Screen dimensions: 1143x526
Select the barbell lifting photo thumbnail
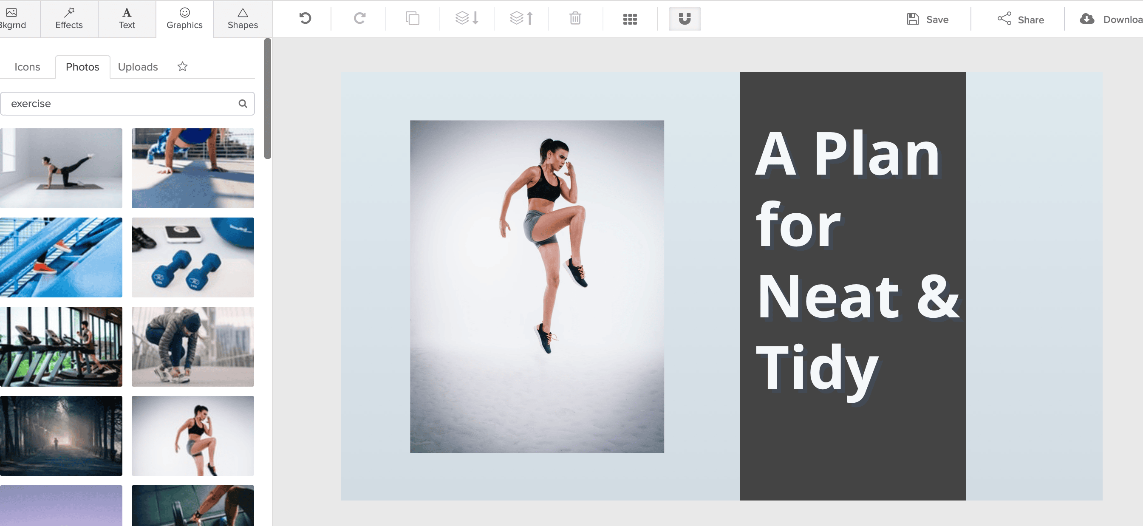click(192, 506)
